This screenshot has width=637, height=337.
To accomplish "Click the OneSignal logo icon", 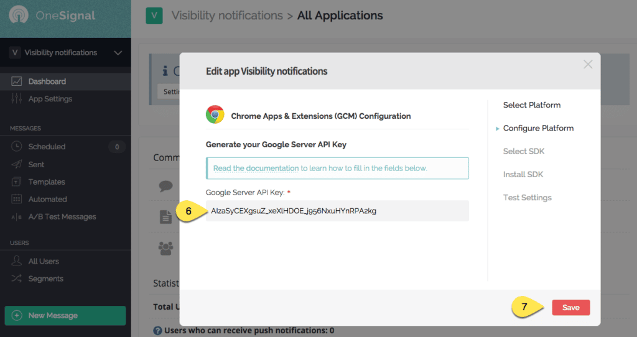I will coord(20,16).
